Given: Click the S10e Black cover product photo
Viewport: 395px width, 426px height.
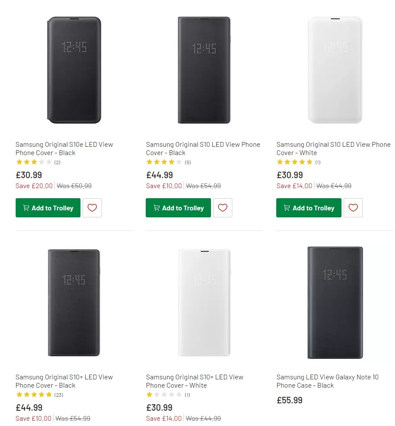Looking at the screenshot, I should point(74,70).
